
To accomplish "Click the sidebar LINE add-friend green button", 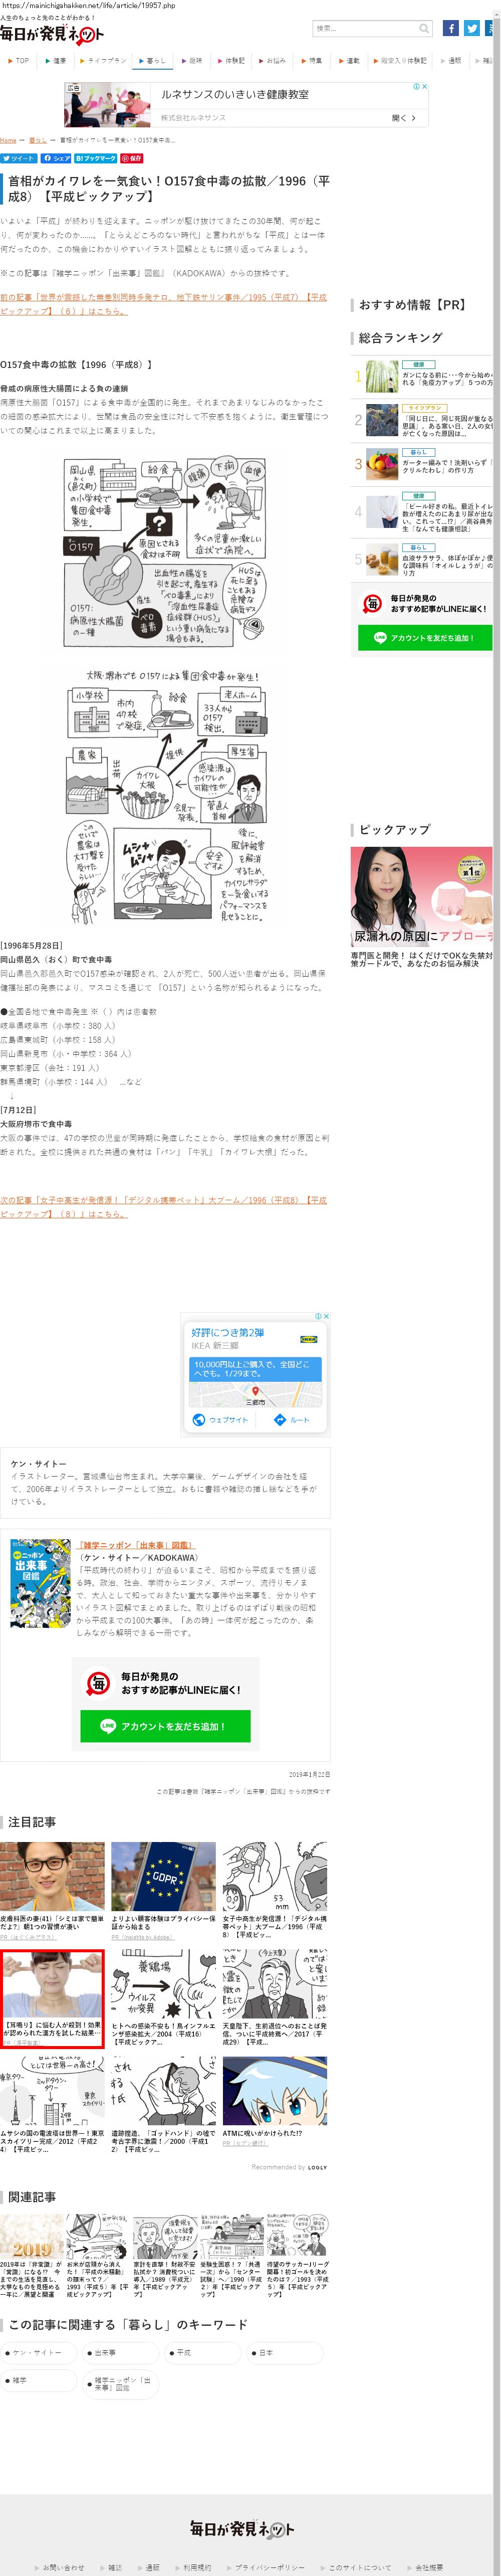I will pos(425,637).
